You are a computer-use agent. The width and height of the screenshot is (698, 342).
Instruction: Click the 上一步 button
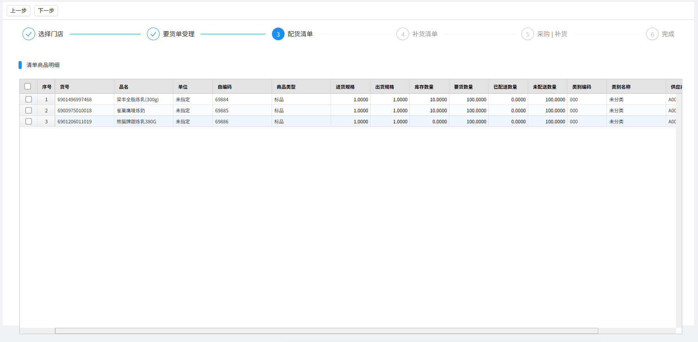tap(19, 11)
